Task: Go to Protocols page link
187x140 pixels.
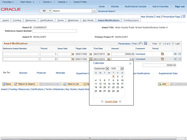Action: click(41, 73)
